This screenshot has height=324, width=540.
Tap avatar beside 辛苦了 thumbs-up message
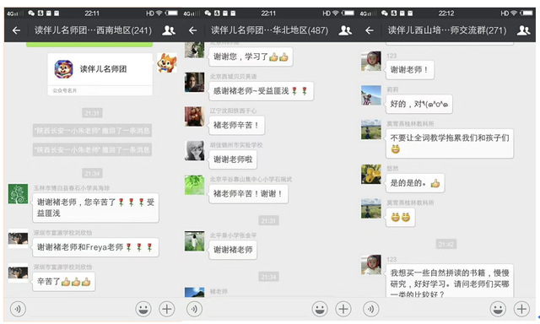(x=18, y=273)
